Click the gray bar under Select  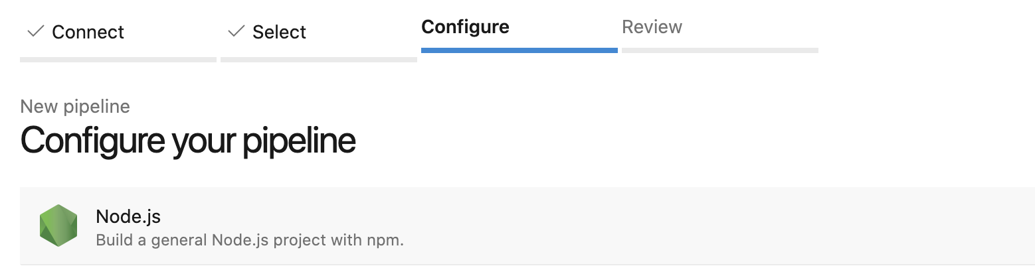[x=319, y=60]
